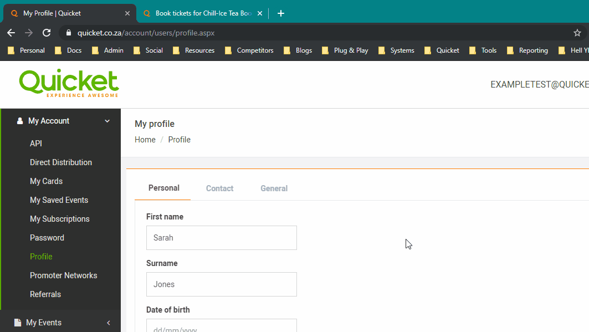Screen dimensions: 589x332
Task: Open the Admin bookmarks folder
Action: 107,50
